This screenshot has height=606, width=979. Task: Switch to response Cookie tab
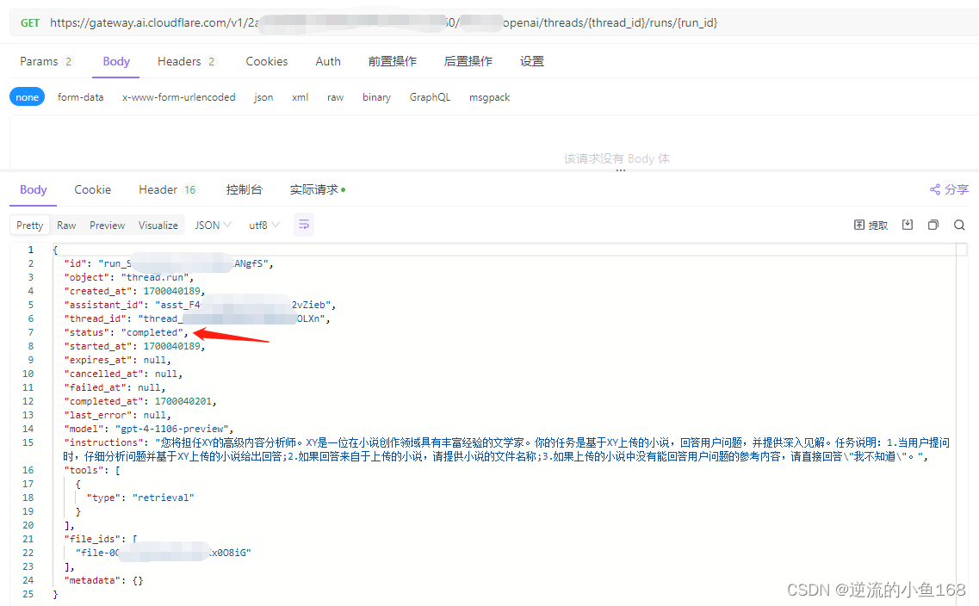[x=92, y=189]
